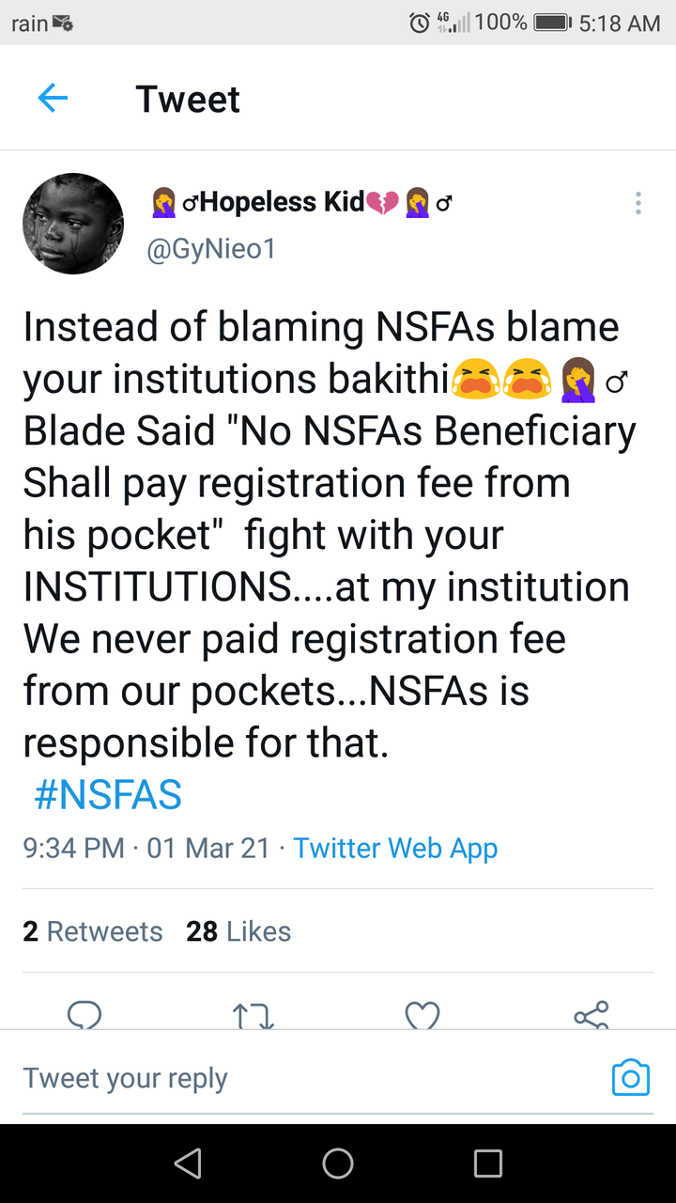Tap the alarm clock status icon
The height and width of the screenshot is (1203, 676).
pyautogui.click(x=420, y=23)
